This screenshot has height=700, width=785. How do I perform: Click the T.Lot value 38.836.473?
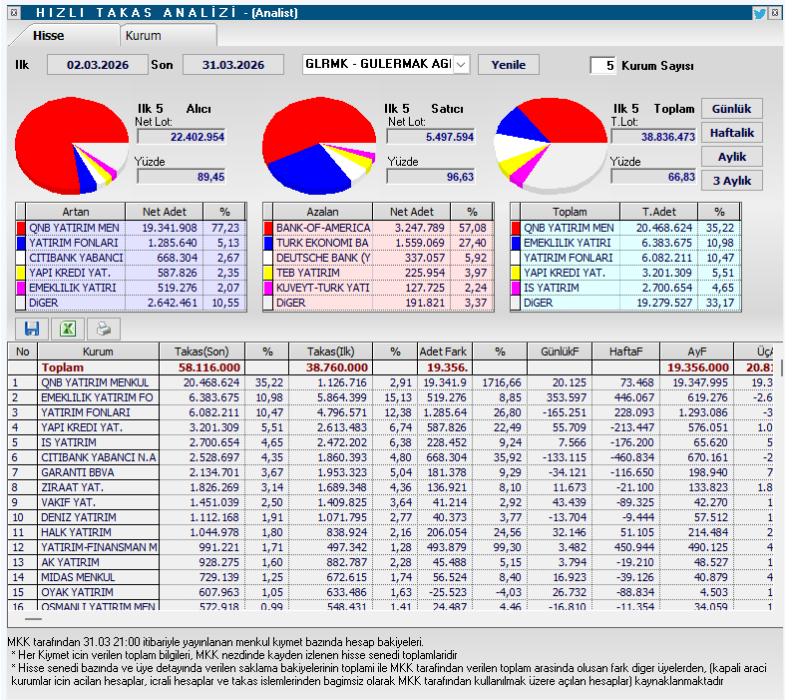click(x=653, y=137)
